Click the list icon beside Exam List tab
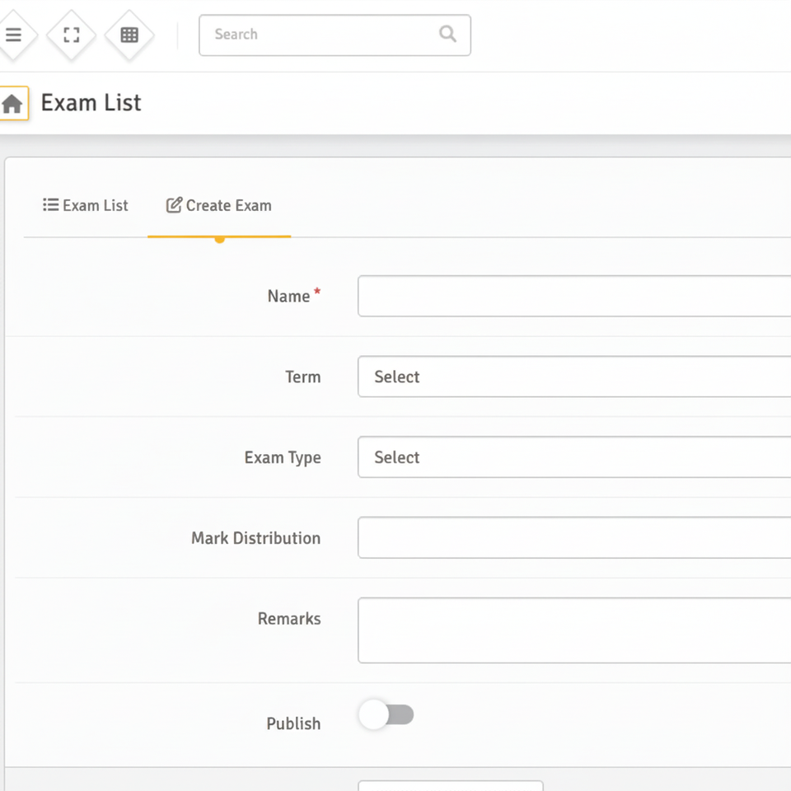The width and height of the screenshot is (791, 791). [50, 205]
